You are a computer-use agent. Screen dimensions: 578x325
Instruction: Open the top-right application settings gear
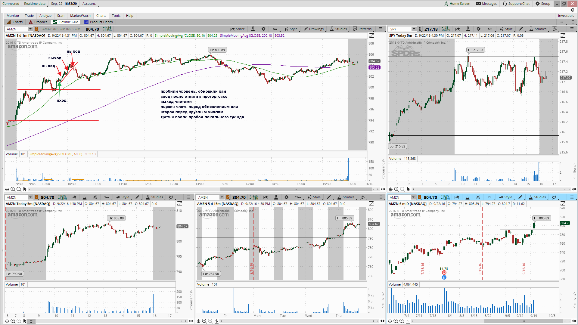click(x=572, y=10)
